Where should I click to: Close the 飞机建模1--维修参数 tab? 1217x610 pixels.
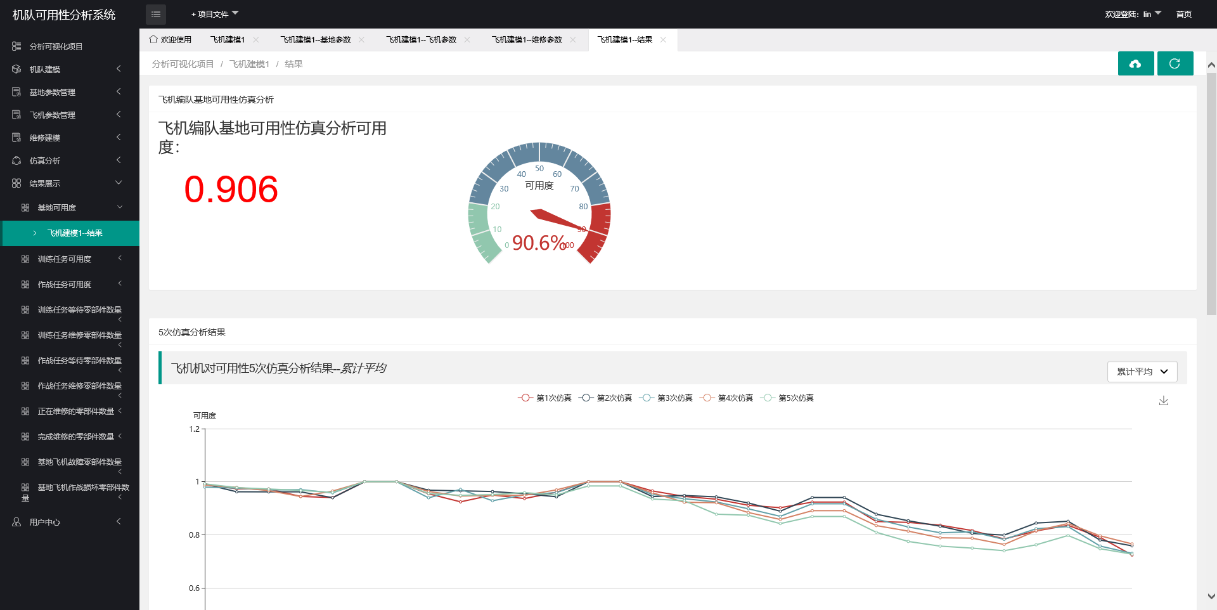(573, 39)
